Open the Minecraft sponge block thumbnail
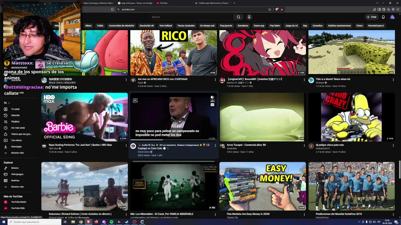The height and width of the screenshot is (225, 401). pyautogui.click(x=352, y=52)
